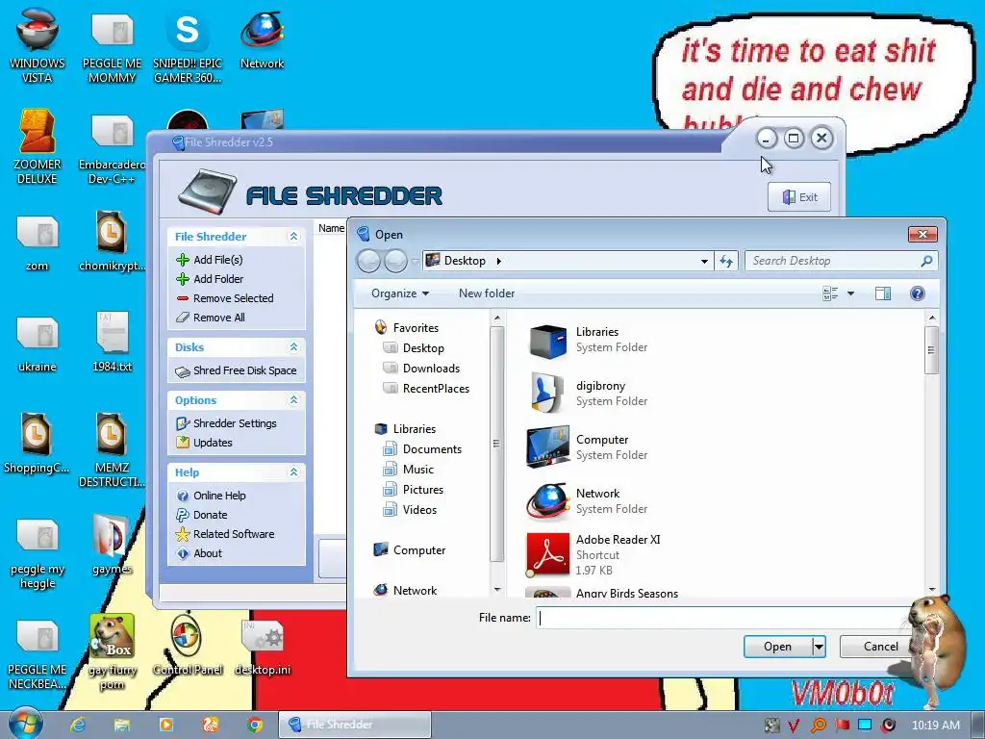Image resolution: width=985 pixels, height=739 pixels.
Task: Open the Organize menu
Action: click(x=400, y=293)
